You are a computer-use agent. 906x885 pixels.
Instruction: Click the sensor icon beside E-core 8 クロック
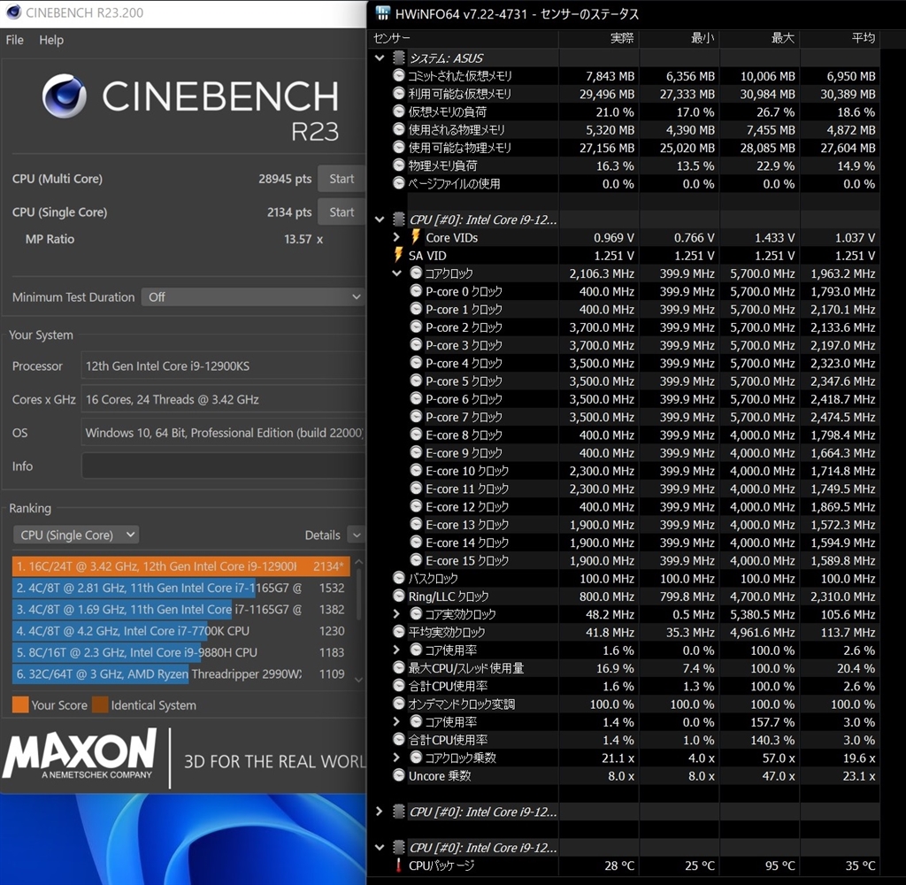[x=416, y=435]
